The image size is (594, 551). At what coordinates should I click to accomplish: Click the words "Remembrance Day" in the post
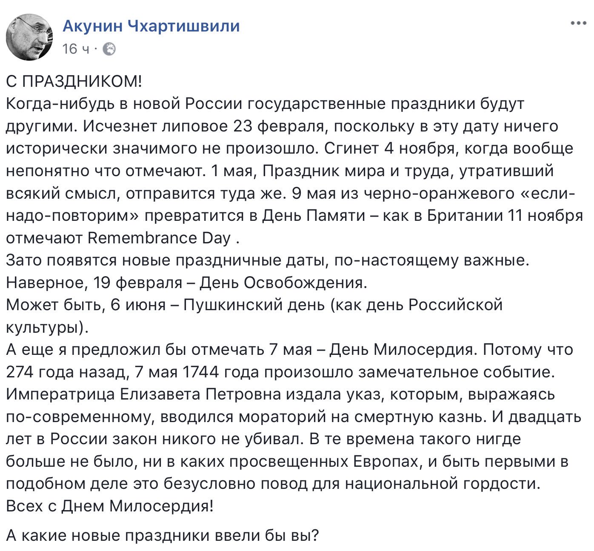[159, 238]
